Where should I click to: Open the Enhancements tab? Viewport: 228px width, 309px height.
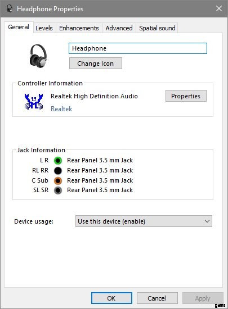point(79,28)
